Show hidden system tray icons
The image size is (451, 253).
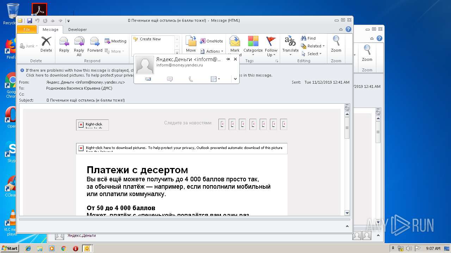pyautogui.click(x=393, y=248)
